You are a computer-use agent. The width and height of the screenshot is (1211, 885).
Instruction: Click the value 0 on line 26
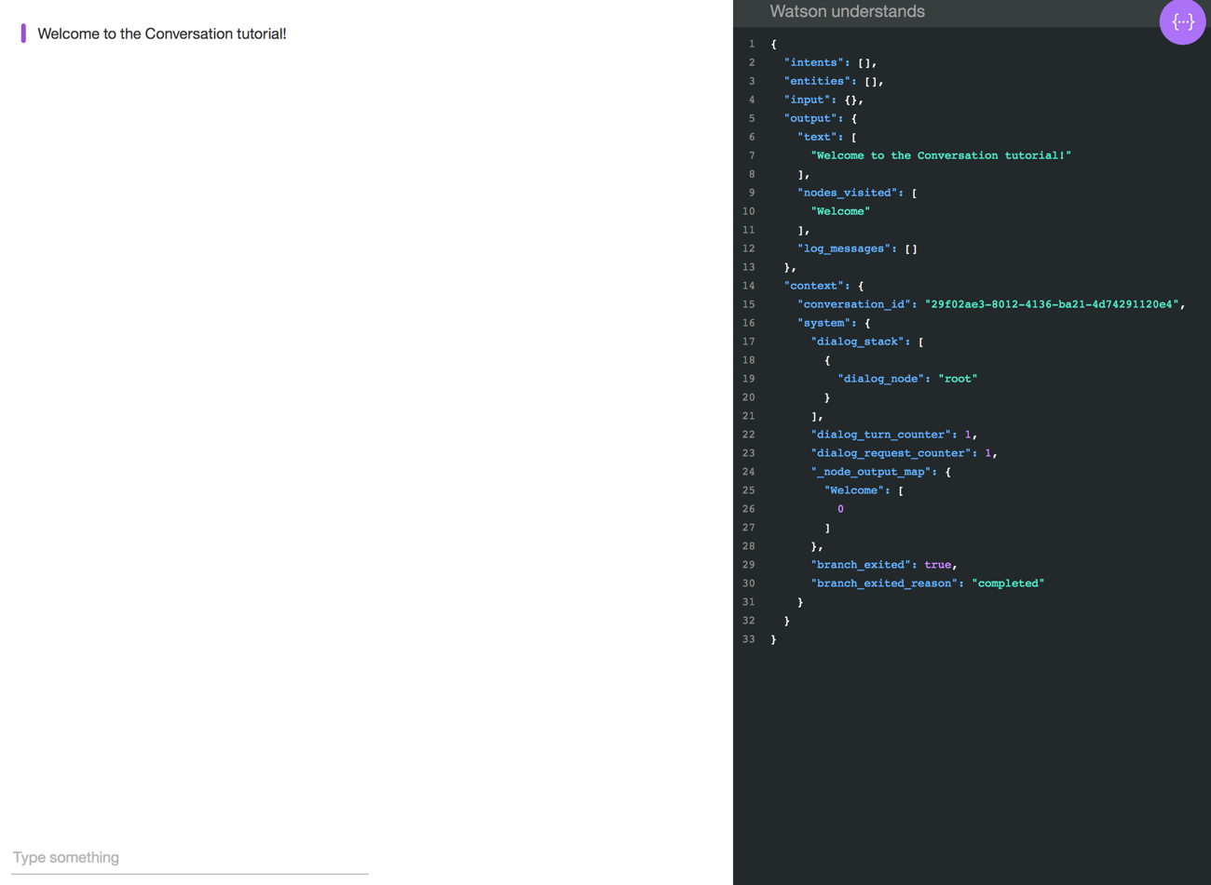[x=840, y=509]
